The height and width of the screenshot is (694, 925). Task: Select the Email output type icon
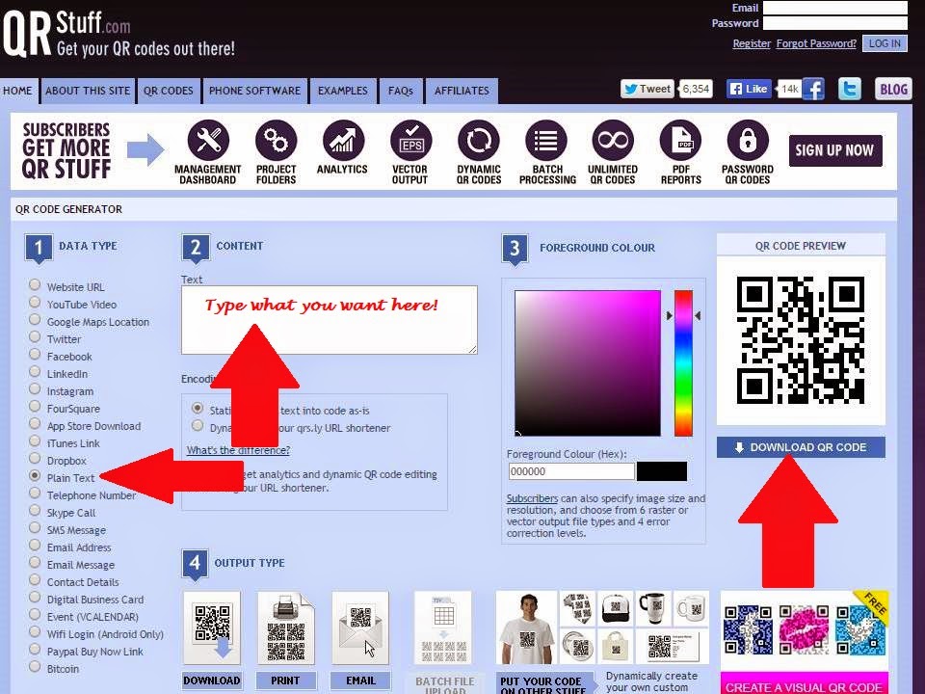pyautogui.click(x=359, y=627)
